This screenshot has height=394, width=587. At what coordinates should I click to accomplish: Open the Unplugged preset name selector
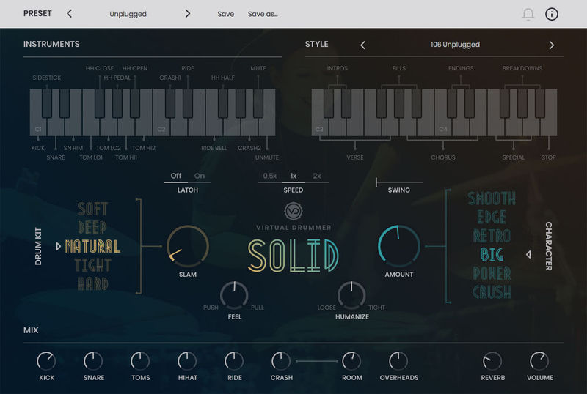pos(128,14)
